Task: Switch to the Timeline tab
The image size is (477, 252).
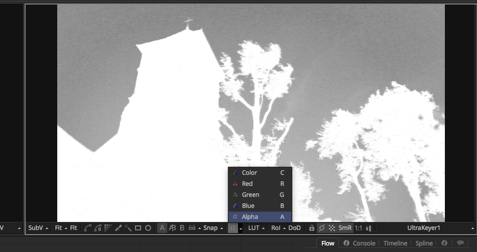Action: click(x=395, y=243)
